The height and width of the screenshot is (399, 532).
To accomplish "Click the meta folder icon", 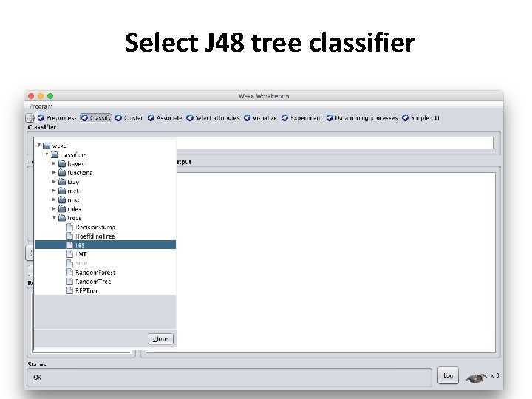I will pos(62,191).
